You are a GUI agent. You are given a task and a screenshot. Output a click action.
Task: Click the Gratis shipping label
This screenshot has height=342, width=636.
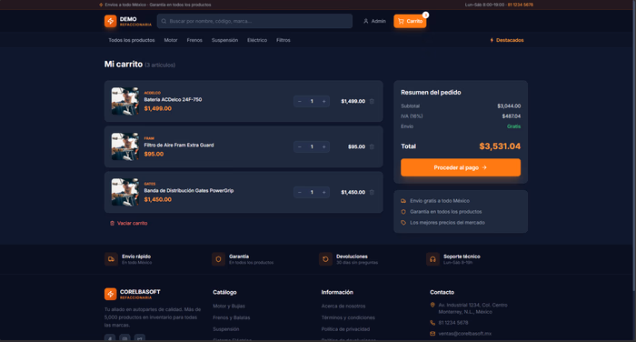tap(513, 126)
